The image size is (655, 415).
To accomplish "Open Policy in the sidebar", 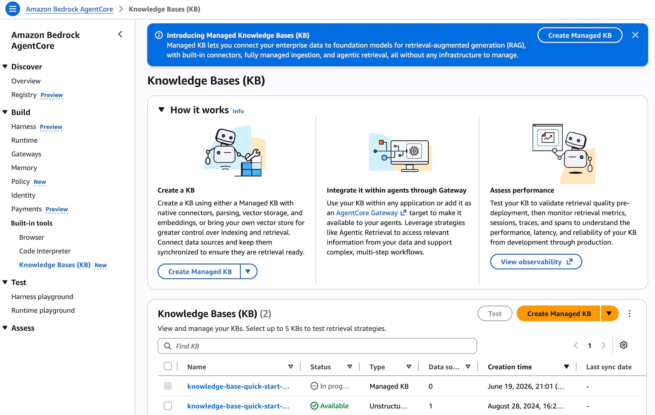I will pos(20,181).
